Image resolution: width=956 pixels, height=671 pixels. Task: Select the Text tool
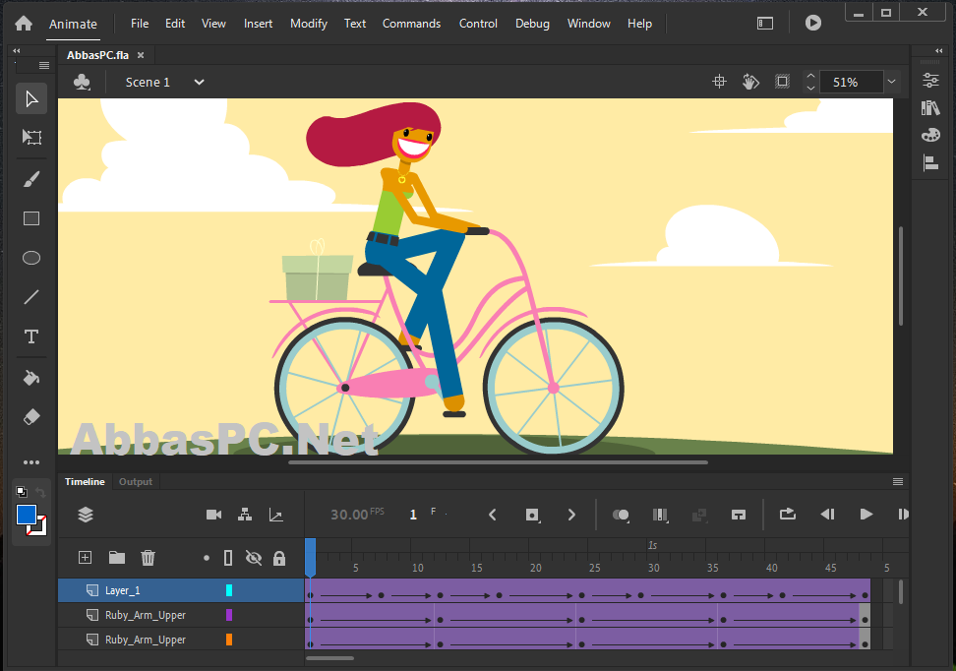point(31,336)
